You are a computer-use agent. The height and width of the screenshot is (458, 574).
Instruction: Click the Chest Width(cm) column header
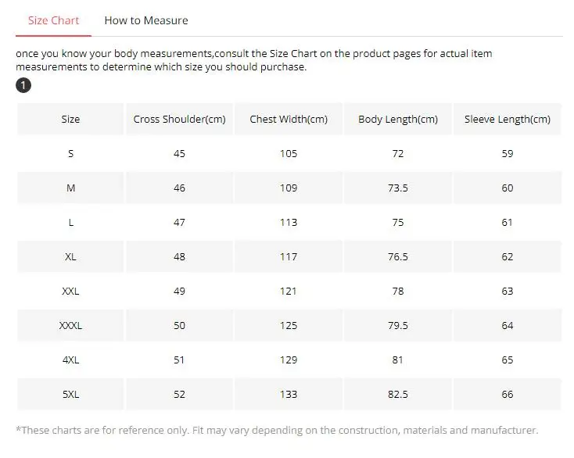pos(289,120)
